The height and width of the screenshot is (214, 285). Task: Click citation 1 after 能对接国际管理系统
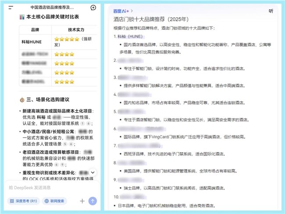(82, 123)
